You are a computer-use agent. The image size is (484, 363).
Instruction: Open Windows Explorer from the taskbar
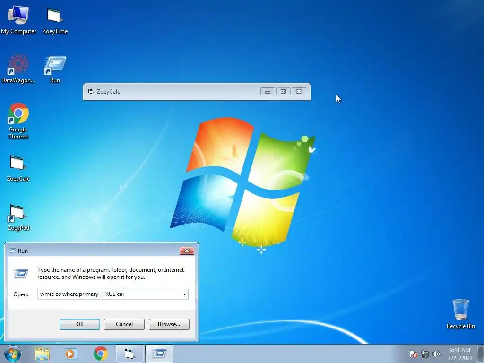click(42, 354)
